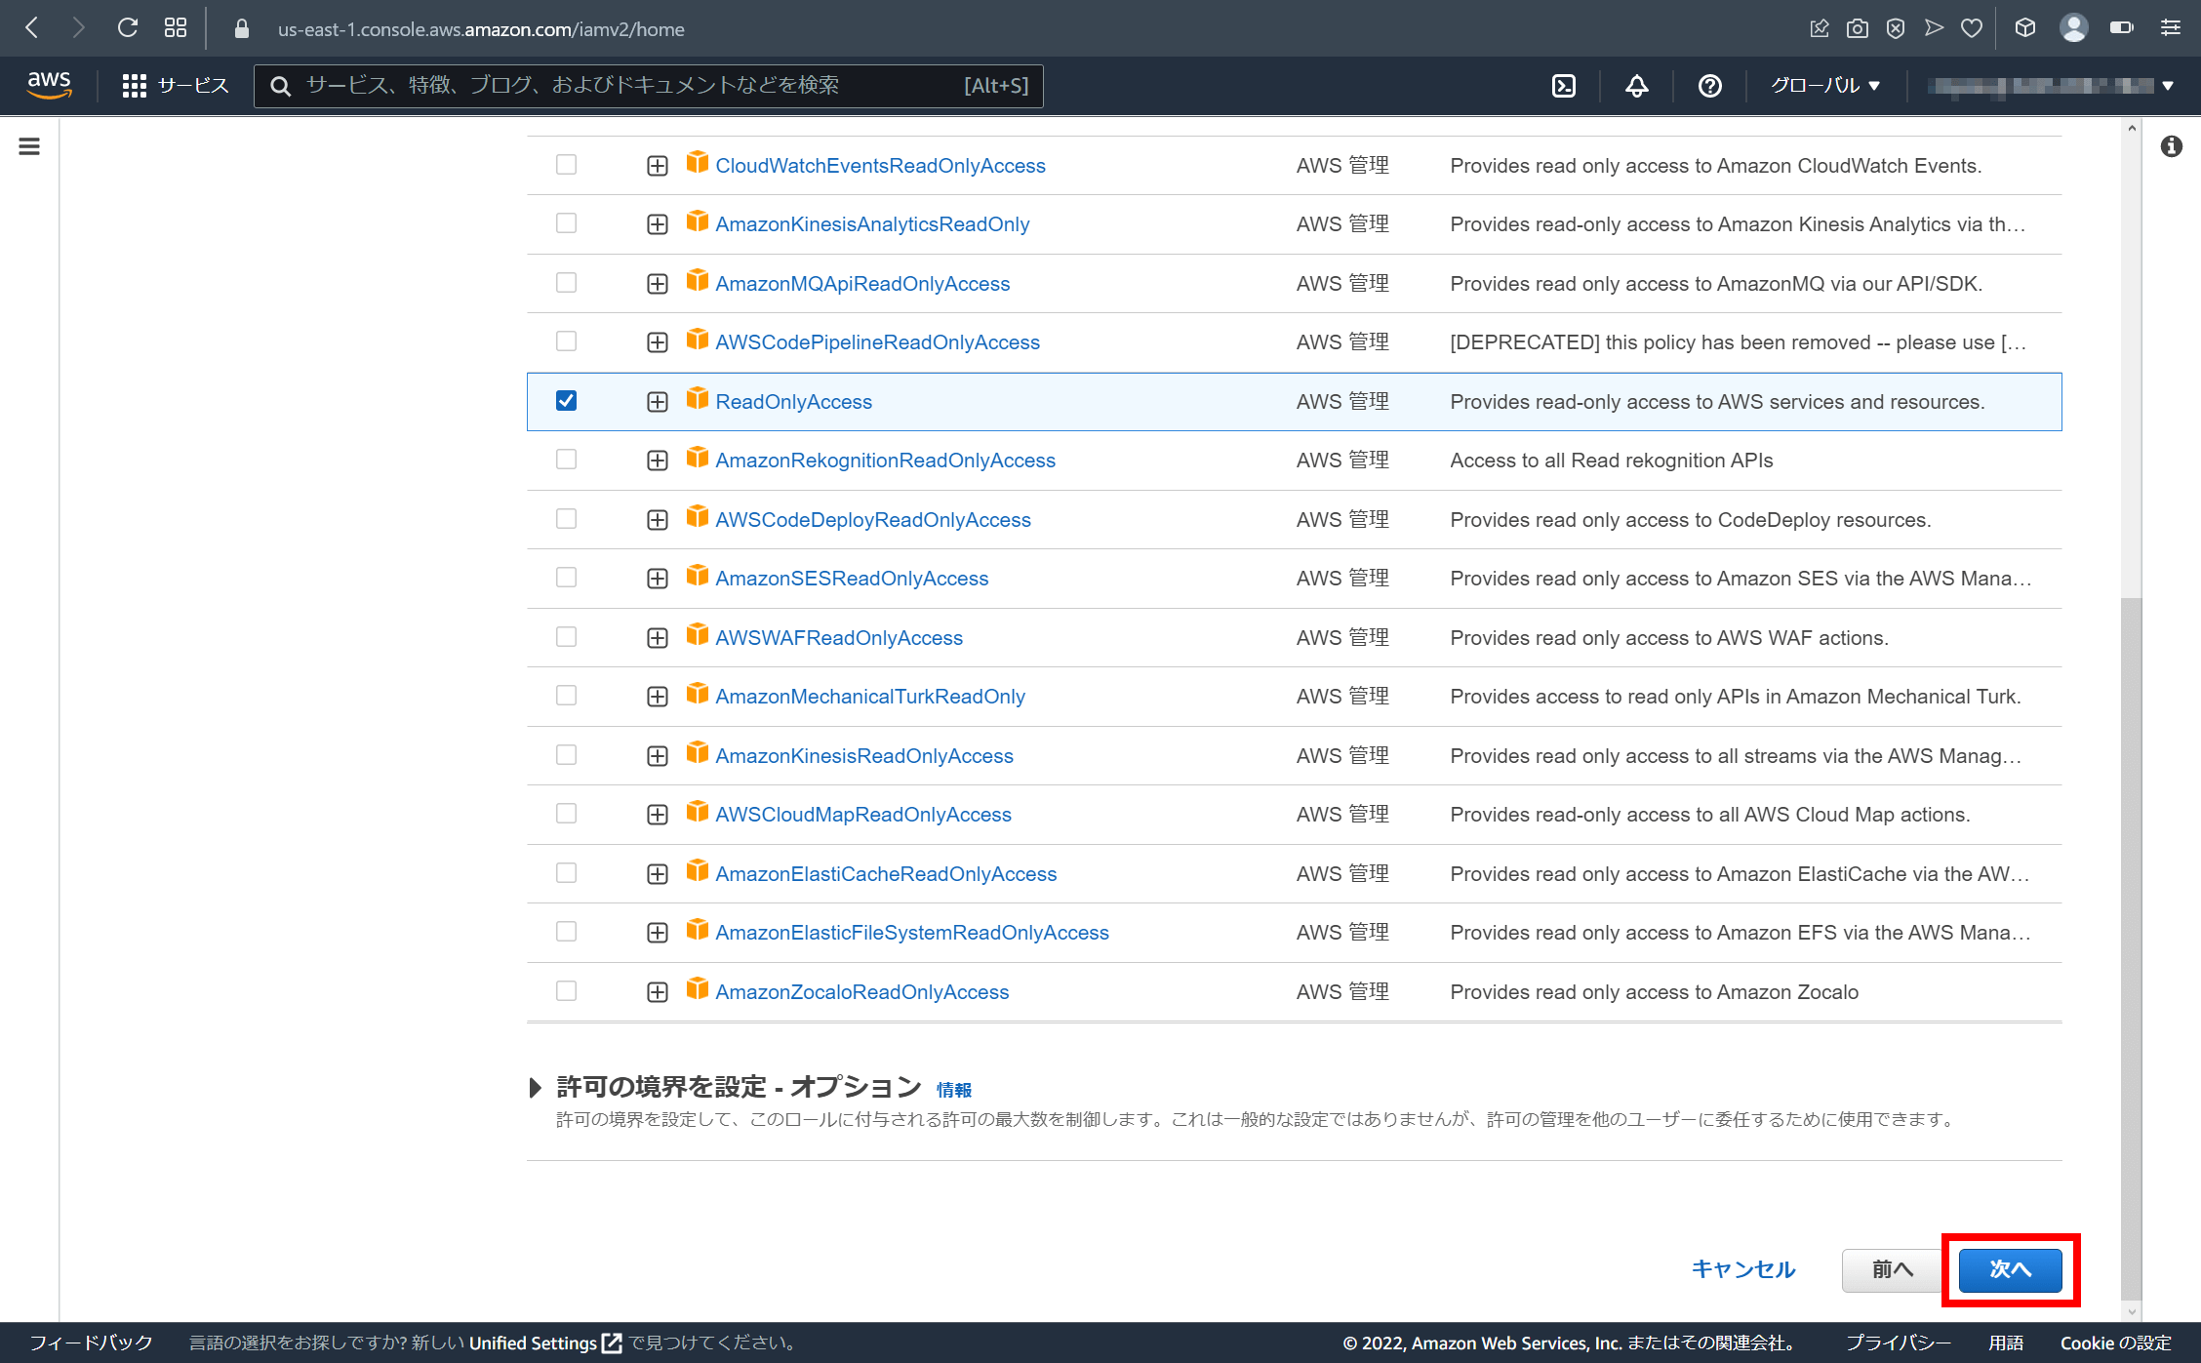Viewport: 2201px width, 1363px height.
Task: Open the help question mark icon
Action: click(x=1708, y=86)
